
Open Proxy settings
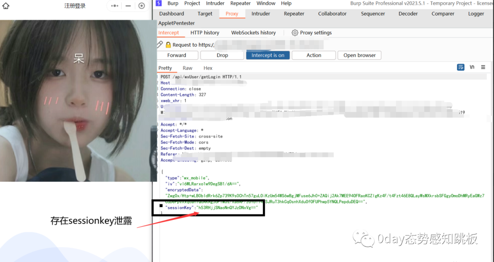pos(316,33)
